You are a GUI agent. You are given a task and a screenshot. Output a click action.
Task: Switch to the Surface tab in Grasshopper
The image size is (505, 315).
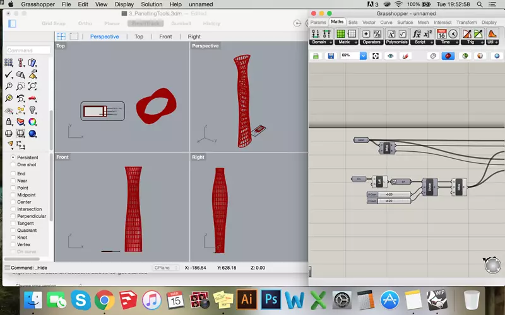coord(405,23)
